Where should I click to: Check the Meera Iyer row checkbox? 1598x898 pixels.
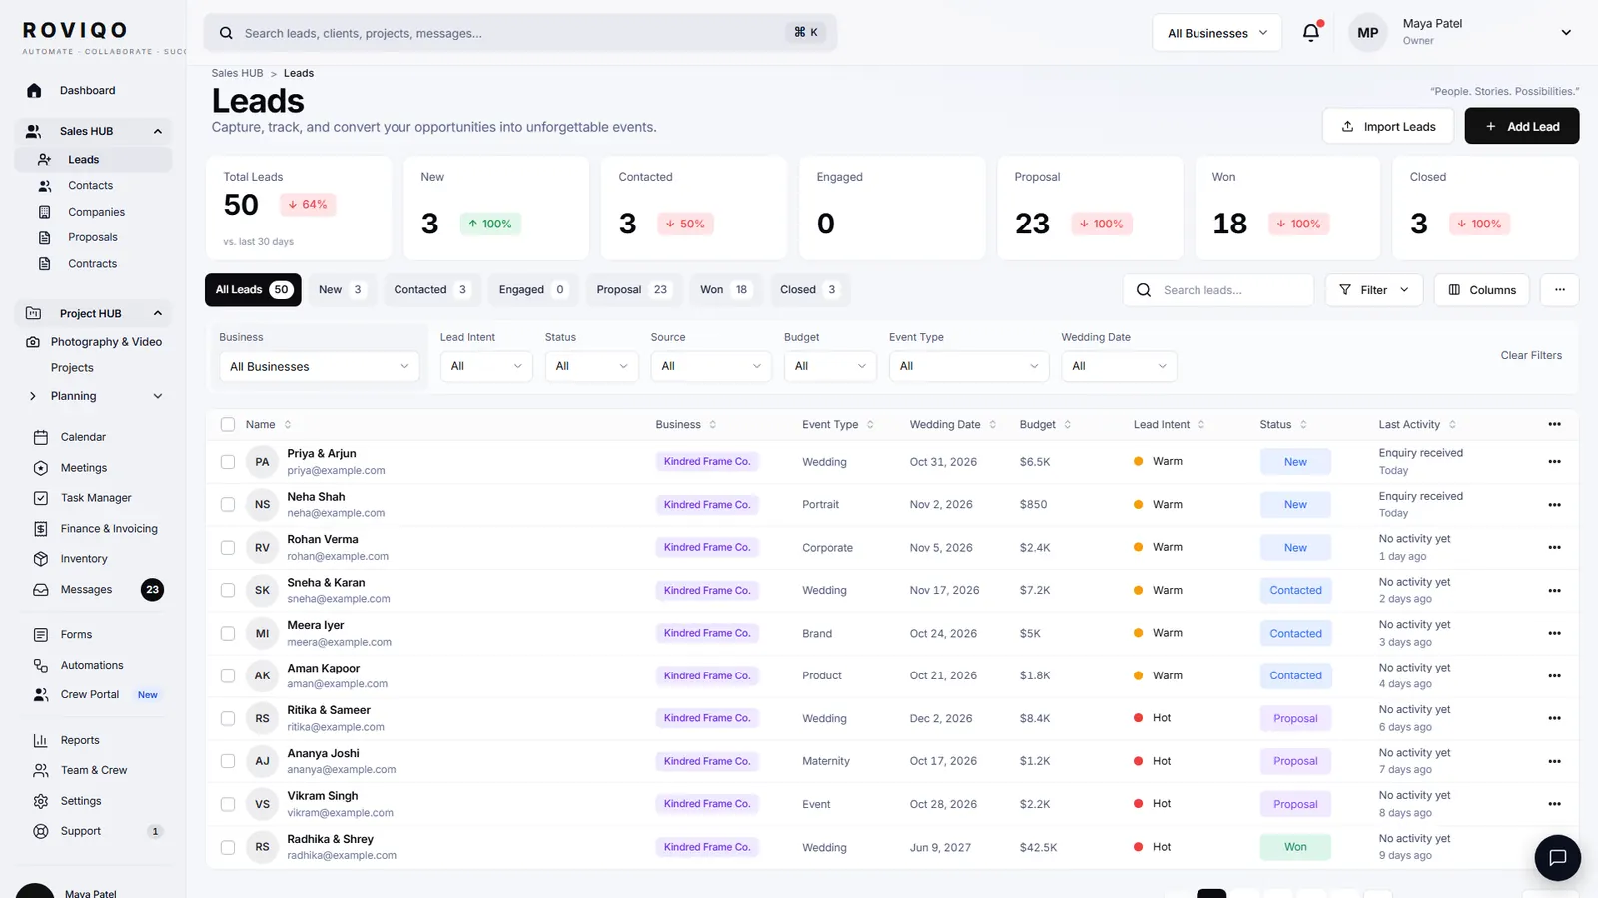pos(228,634)
